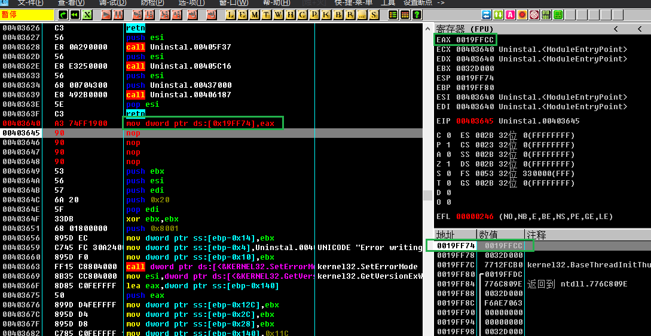This screenshot has width=651, height=336.
Task: Open the 查看(V) view menu
Action: point(71,3)
